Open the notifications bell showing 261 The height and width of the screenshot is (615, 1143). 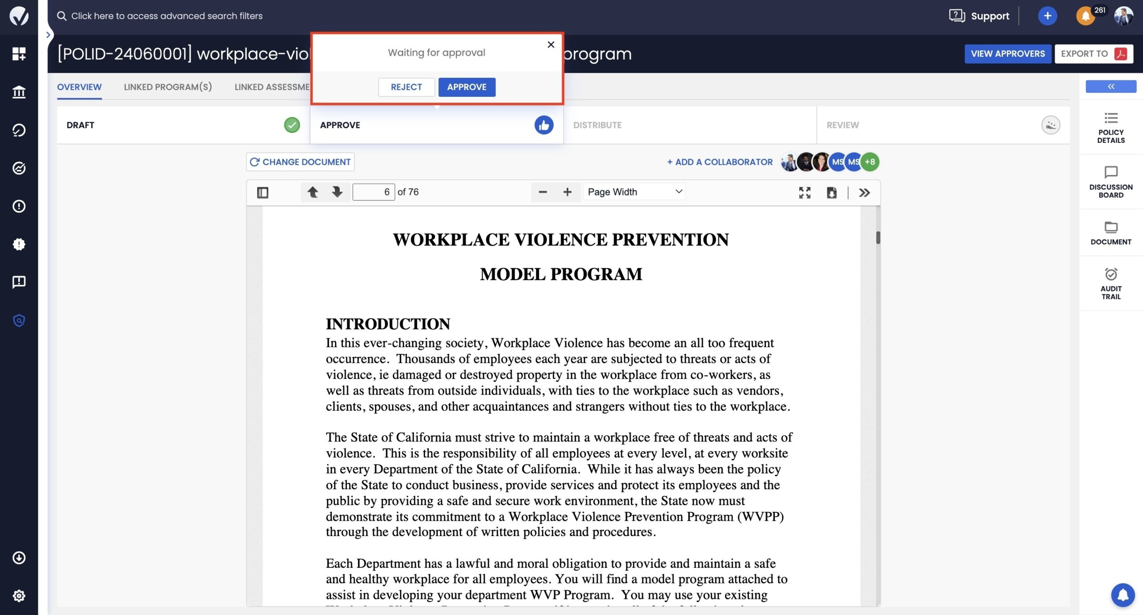pyautogui.click(x=1086, y=17)
